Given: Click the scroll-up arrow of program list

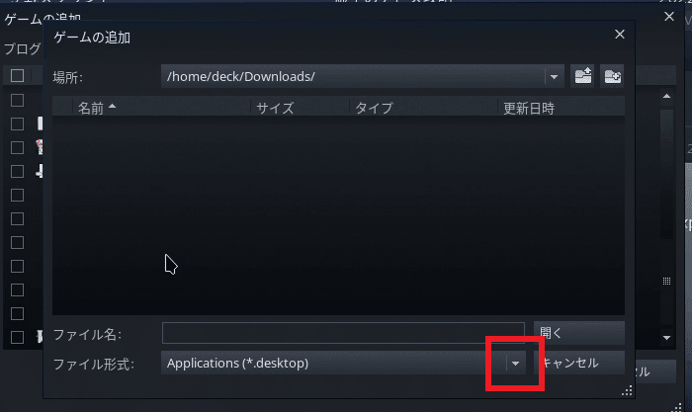Looking at the screenshot, I should point(666,96).
